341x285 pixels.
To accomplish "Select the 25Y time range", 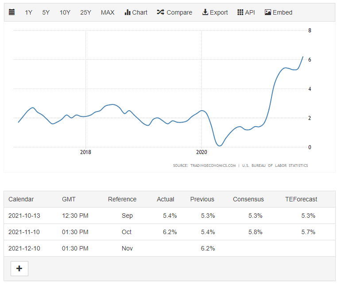I will (85, 12).
